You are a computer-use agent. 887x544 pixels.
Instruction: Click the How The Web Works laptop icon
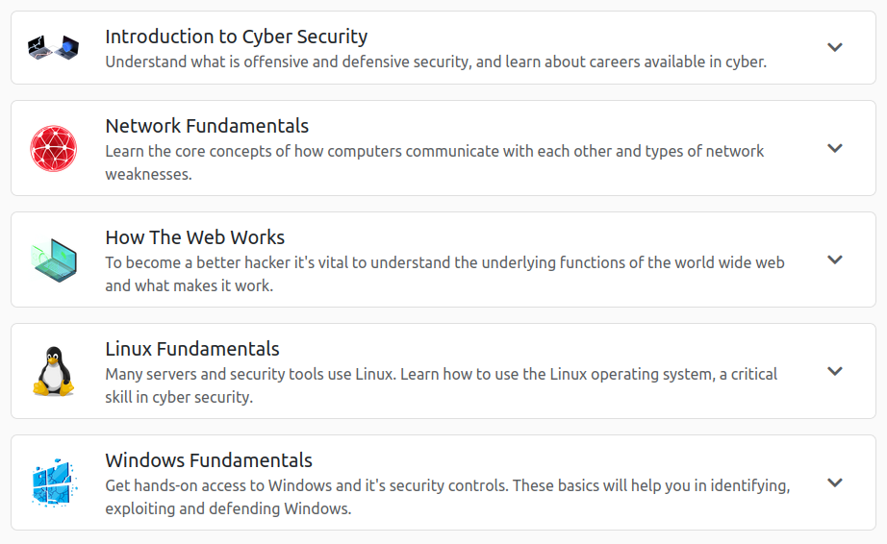click(53, 260)
